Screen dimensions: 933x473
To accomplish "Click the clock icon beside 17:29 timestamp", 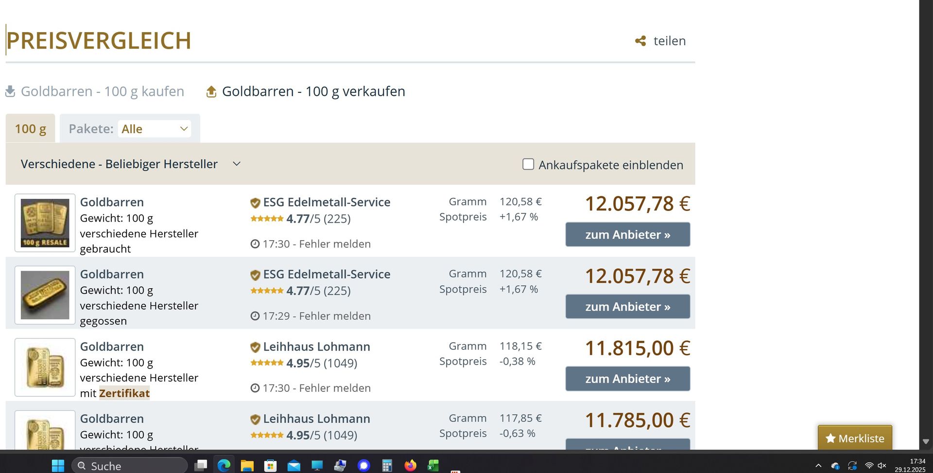I will coord(255,316).
